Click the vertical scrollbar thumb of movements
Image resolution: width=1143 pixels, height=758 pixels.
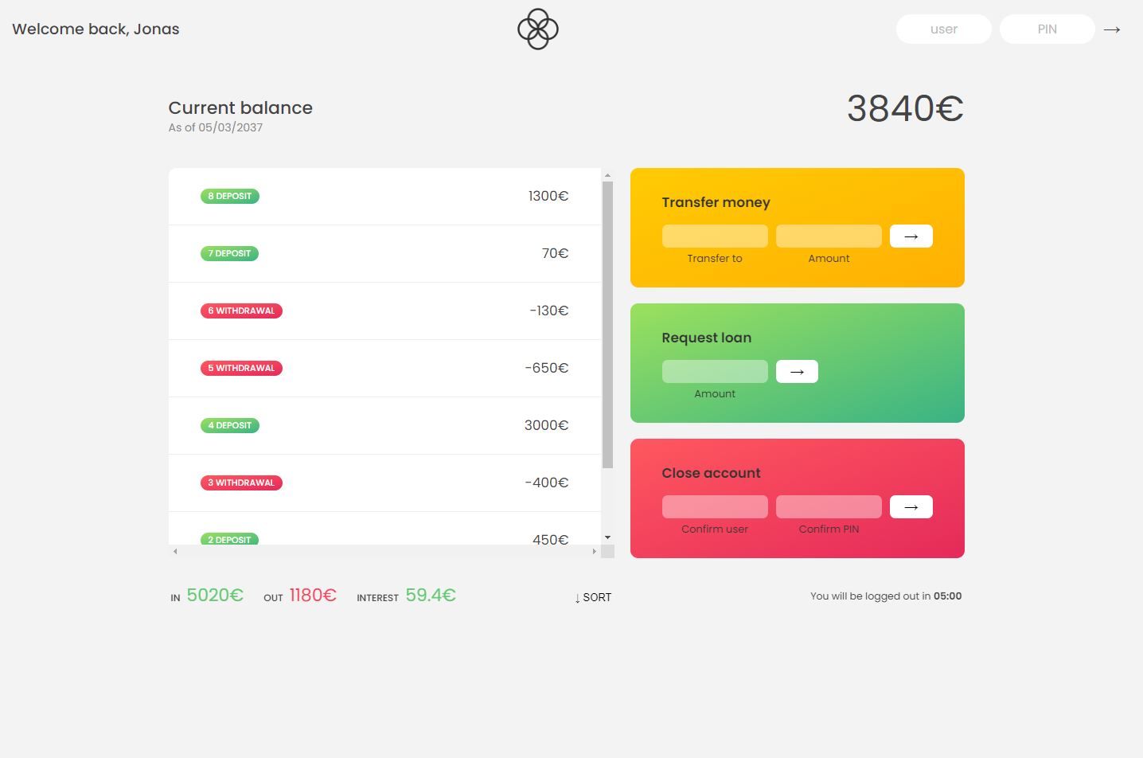click(607, 325)
